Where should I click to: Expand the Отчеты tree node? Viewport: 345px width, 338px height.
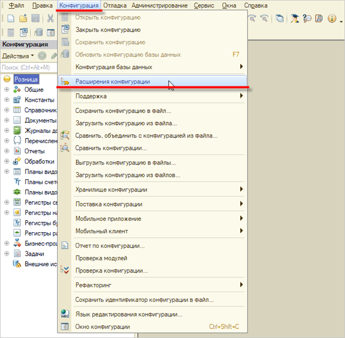coord(7,151)
